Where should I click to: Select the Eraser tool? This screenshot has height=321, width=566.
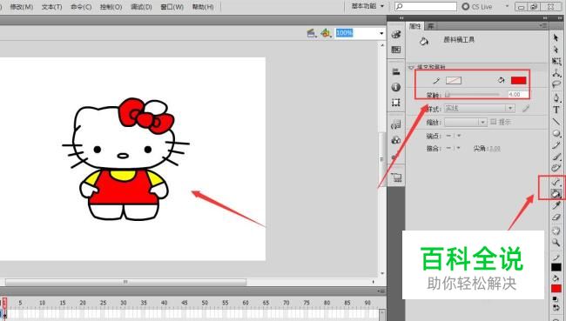click(556, 217)
